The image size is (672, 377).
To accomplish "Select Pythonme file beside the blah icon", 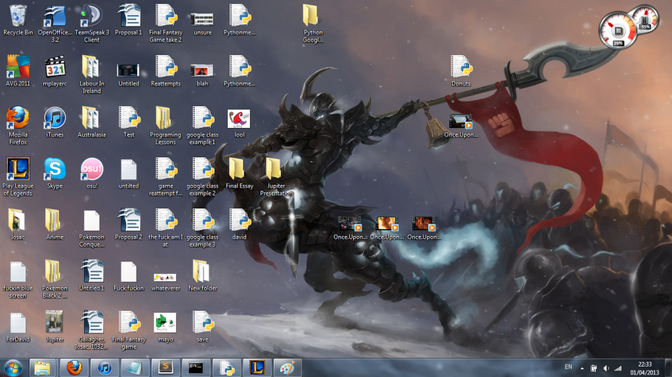I will pos(240,67).
